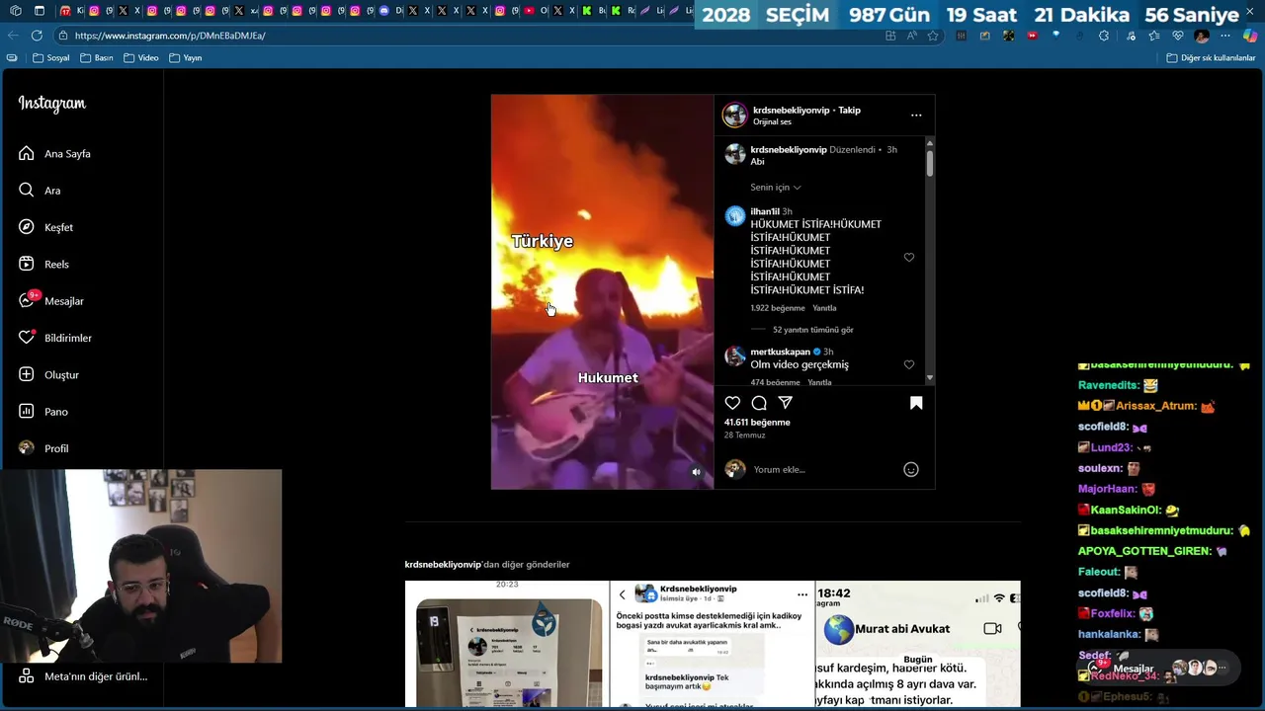Expand the Senin için dropdown

[x=776, y=188]
